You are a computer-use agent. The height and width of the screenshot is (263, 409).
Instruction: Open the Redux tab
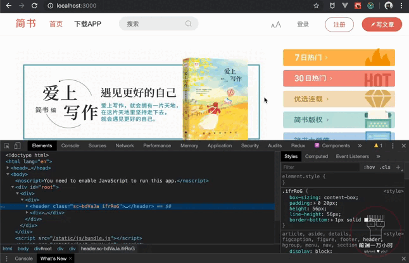[298, 146]
